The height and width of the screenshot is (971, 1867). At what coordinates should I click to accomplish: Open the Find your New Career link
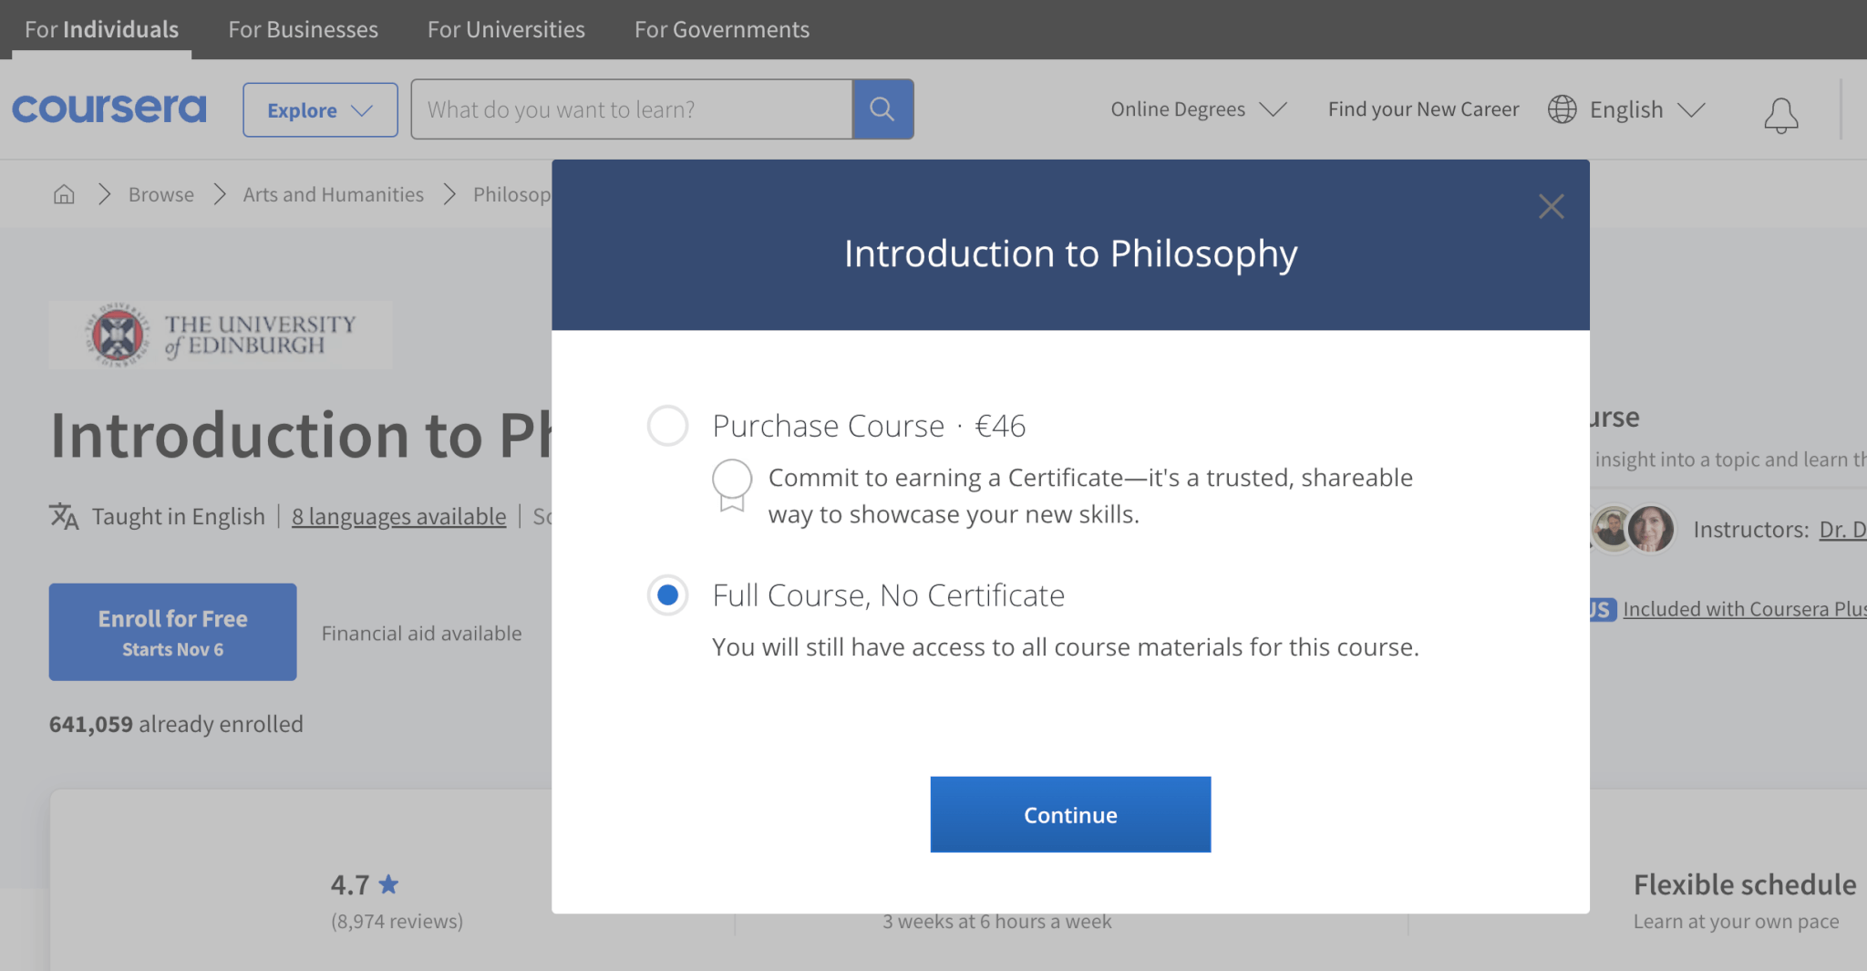pyautogui.click(x=1422, y=109)
